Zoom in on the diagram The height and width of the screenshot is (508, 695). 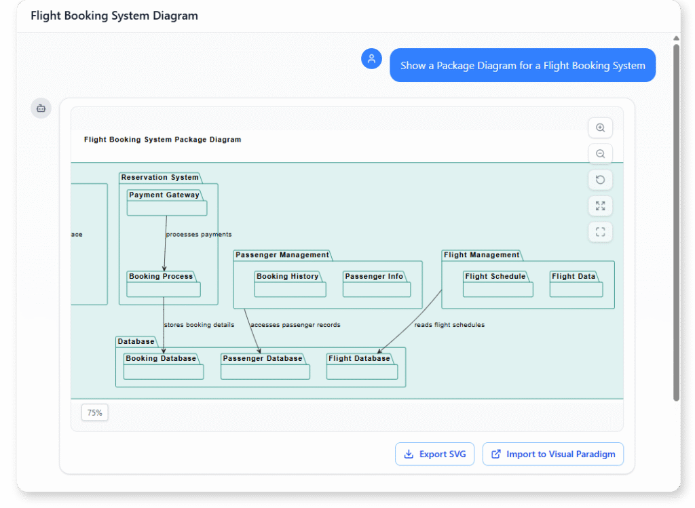pyautogui.click(x=600, y=128)
